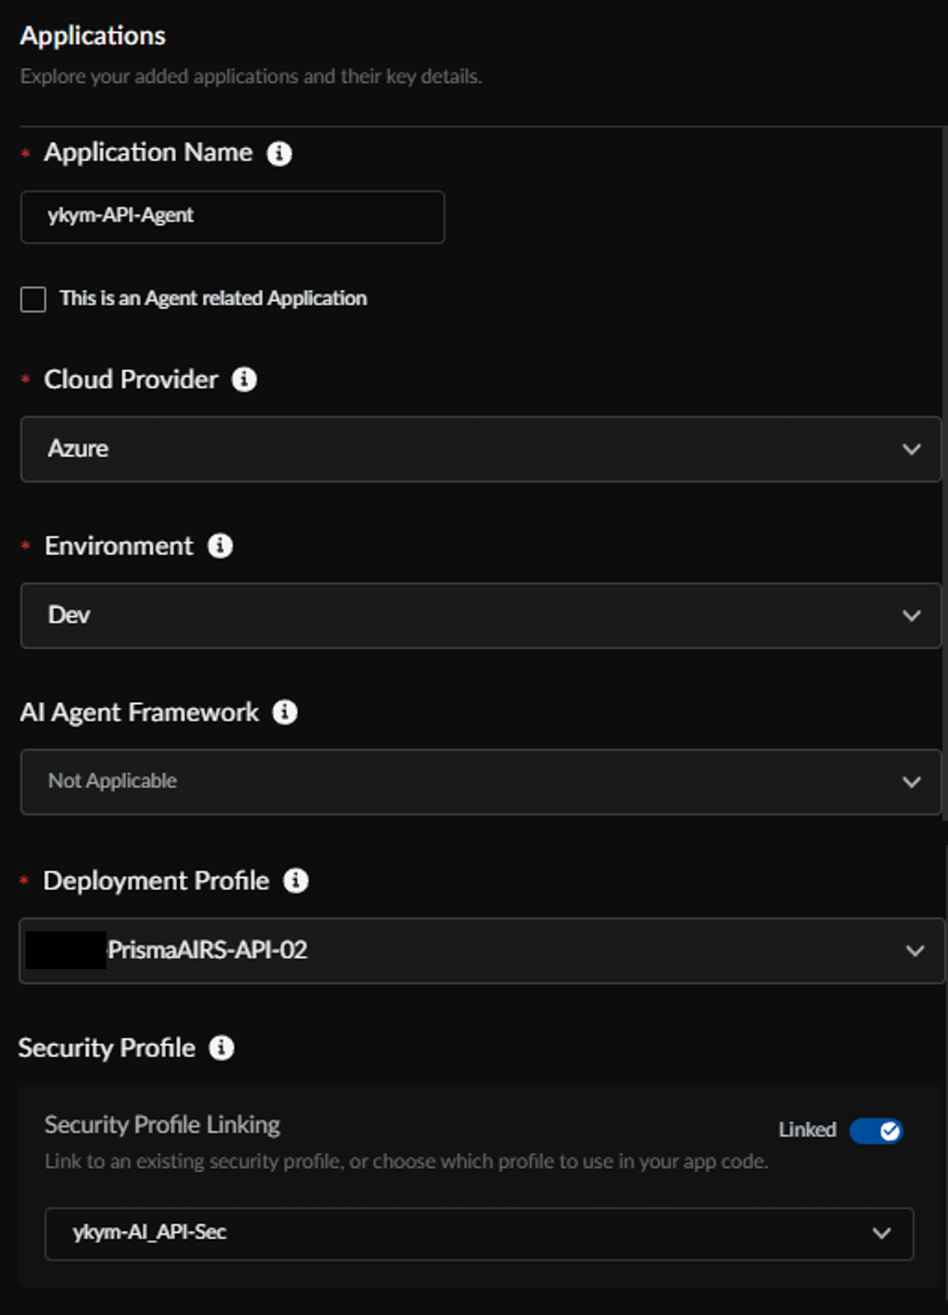Image resolution: width=948 pixels, height=1315 pixels.
Task: Click the vertical scrollbar on the right edge
Action: 944,484
